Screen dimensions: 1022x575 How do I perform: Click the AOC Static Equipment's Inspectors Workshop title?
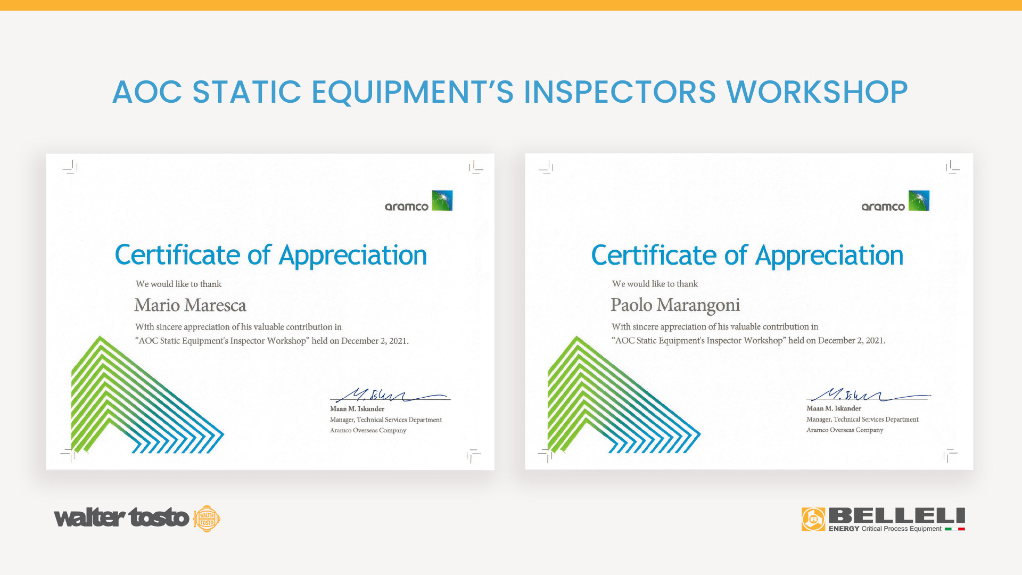pos(510,92)
